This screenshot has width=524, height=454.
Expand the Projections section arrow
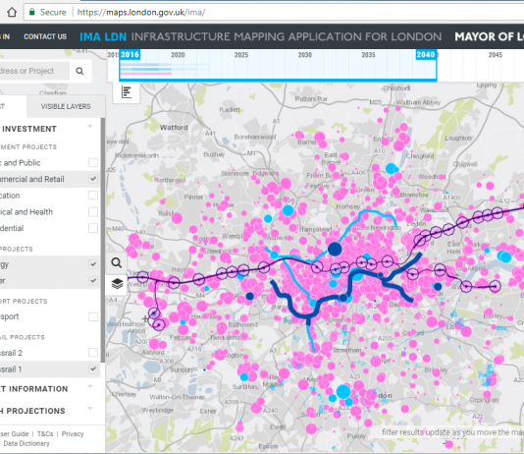coord(90,409)
